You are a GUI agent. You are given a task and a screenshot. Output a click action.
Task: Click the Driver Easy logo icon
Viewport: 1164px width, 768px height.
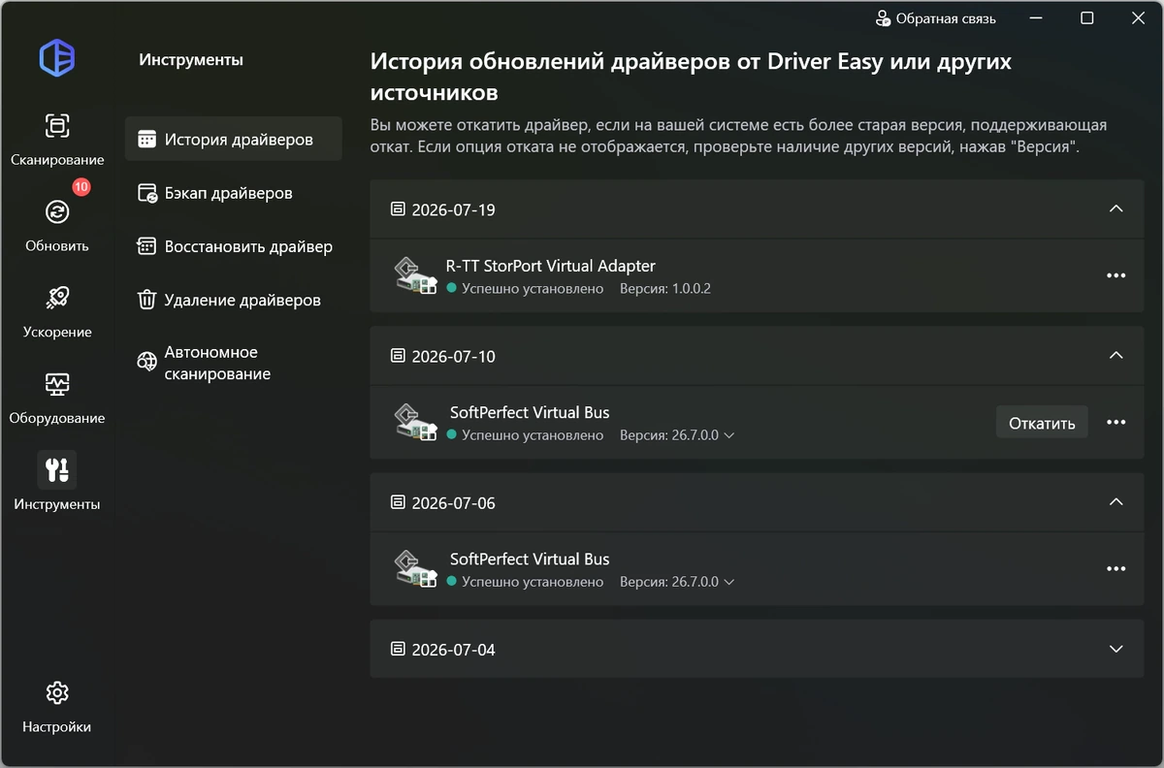[57, 58]
